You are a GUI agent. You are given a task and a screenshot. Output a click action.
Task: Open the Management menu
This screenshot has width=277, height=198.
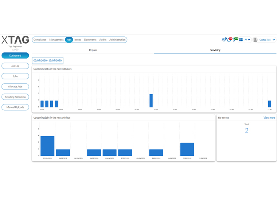point(56,40)
